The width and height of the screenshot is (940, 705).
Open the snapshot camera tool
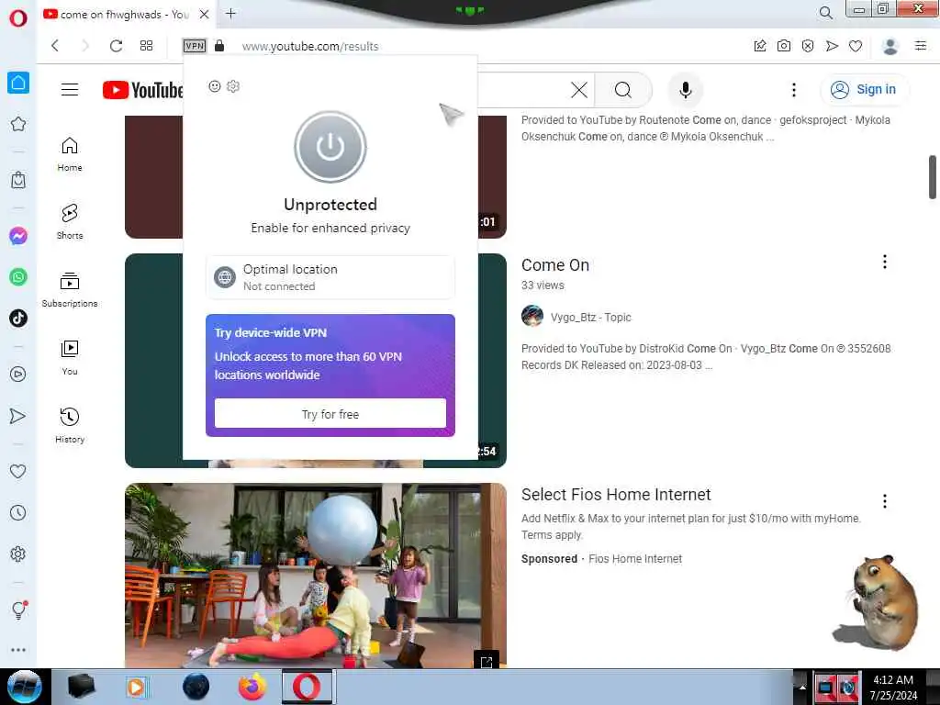tap(784, 46)
